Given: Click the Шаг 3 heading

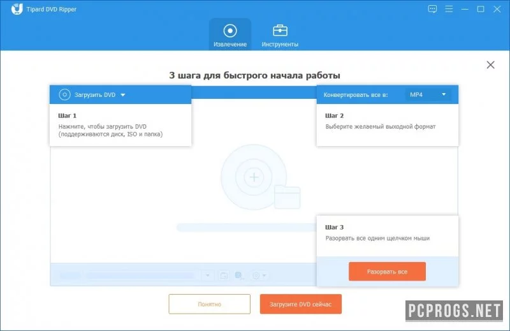Looking at the screenshot, I should tap(334, 227).
